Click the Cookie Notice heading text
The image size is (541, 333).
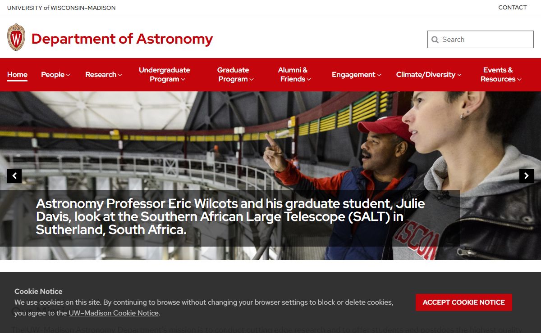pyautogui.click(x=38, y=292)
